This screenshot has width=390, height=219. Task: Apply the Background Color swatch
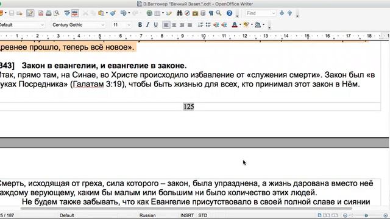click(x=258, y=25)
